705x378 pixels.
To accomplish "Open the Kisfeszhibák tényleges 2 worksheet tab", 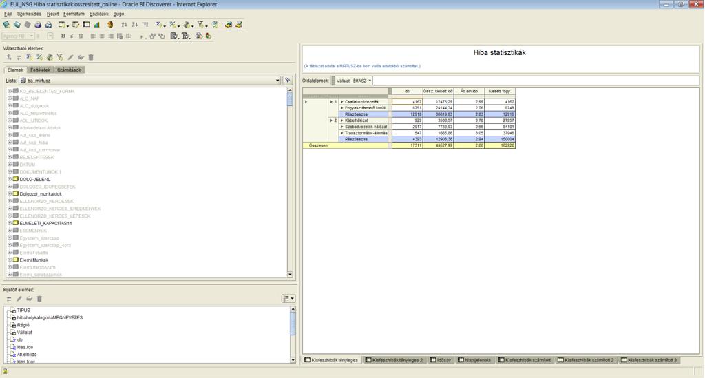I will (x=394, y=360).
